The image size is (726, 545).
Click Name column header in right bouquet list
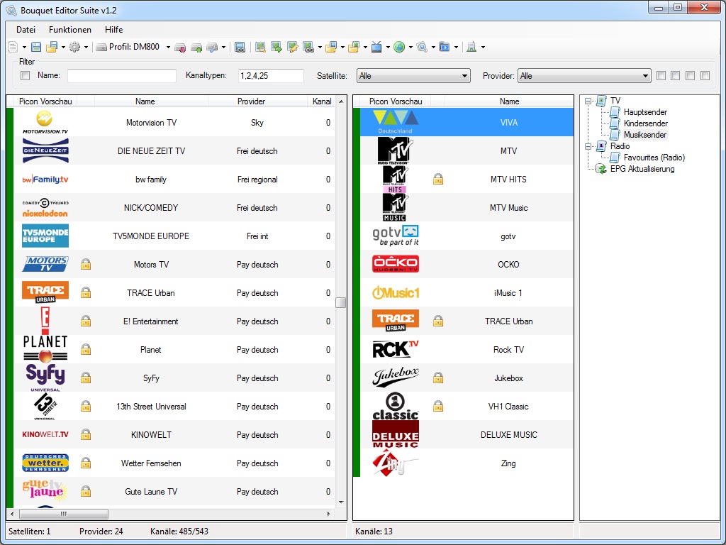click(509, 101)
